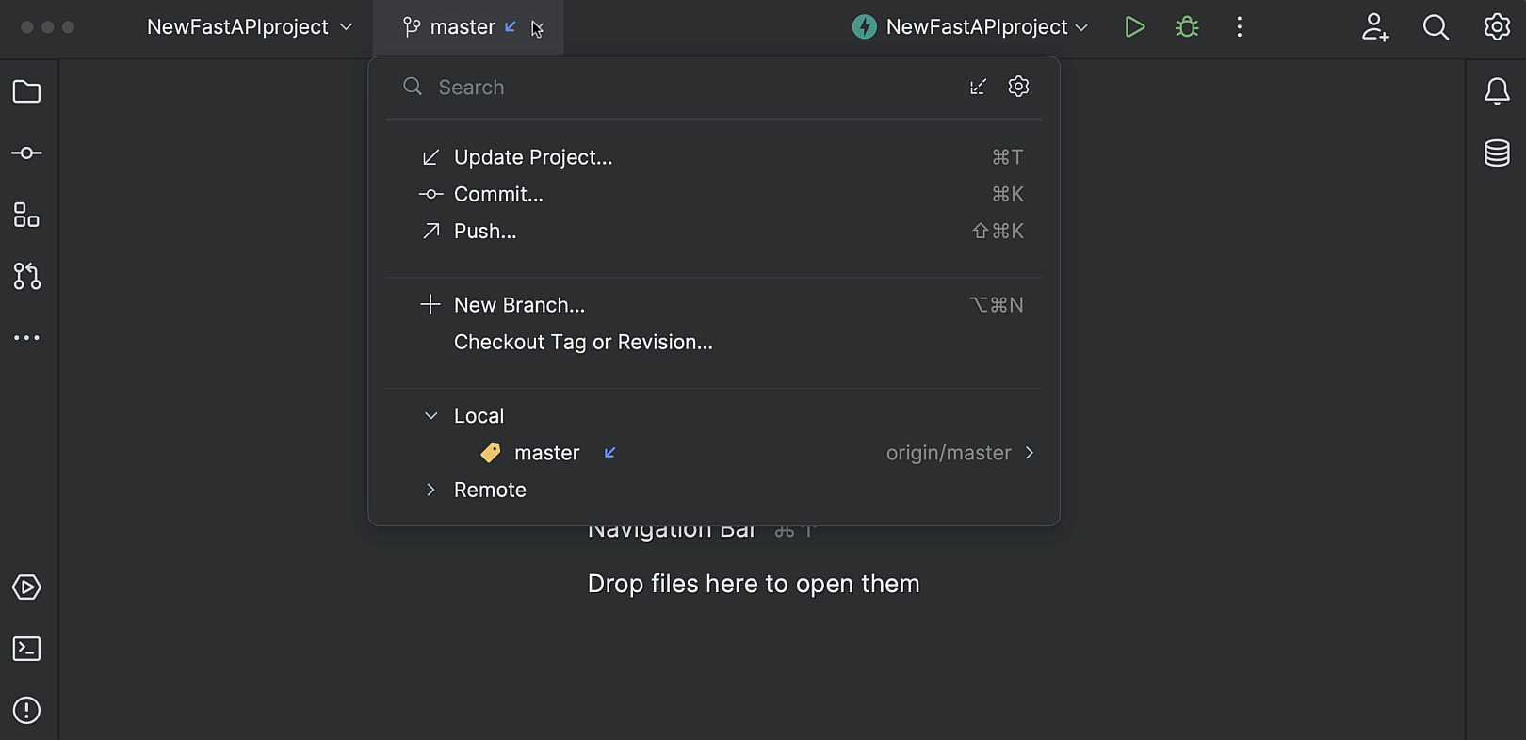Image resolution: width=1526 pixels, height=740 pixels.
Task: Click the branch Search field
Action: click(x=688, y=88)
